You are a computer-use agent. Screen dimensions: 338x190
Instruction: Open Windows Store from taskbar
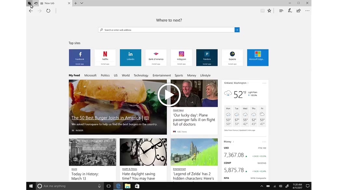137,186
